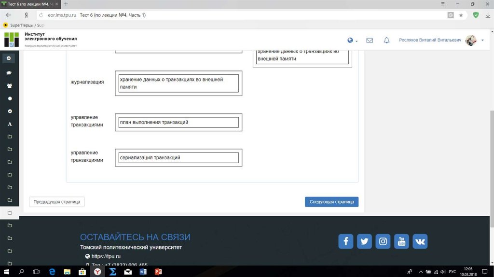The height and width of the screenshot is (277, 494).
Task: Click the page vertical scrollbar
Action: tap(492, 168)
